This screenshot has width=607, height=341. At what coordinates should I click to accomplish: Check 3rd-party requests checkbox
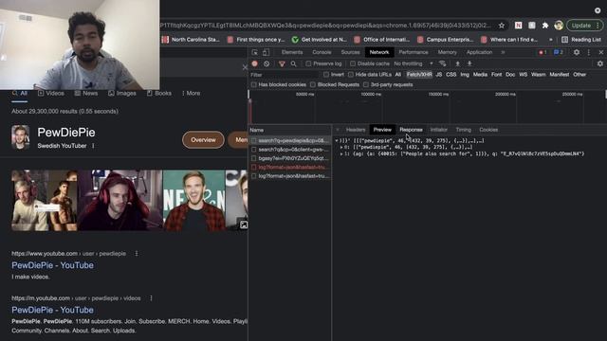[x=366, y=84]
